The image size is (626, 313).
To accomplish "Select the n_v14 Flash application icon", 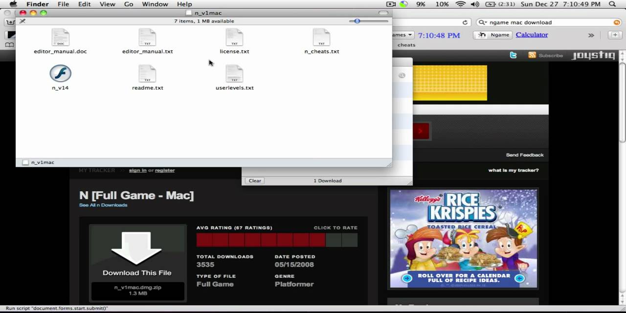I will tap(61, 74).
